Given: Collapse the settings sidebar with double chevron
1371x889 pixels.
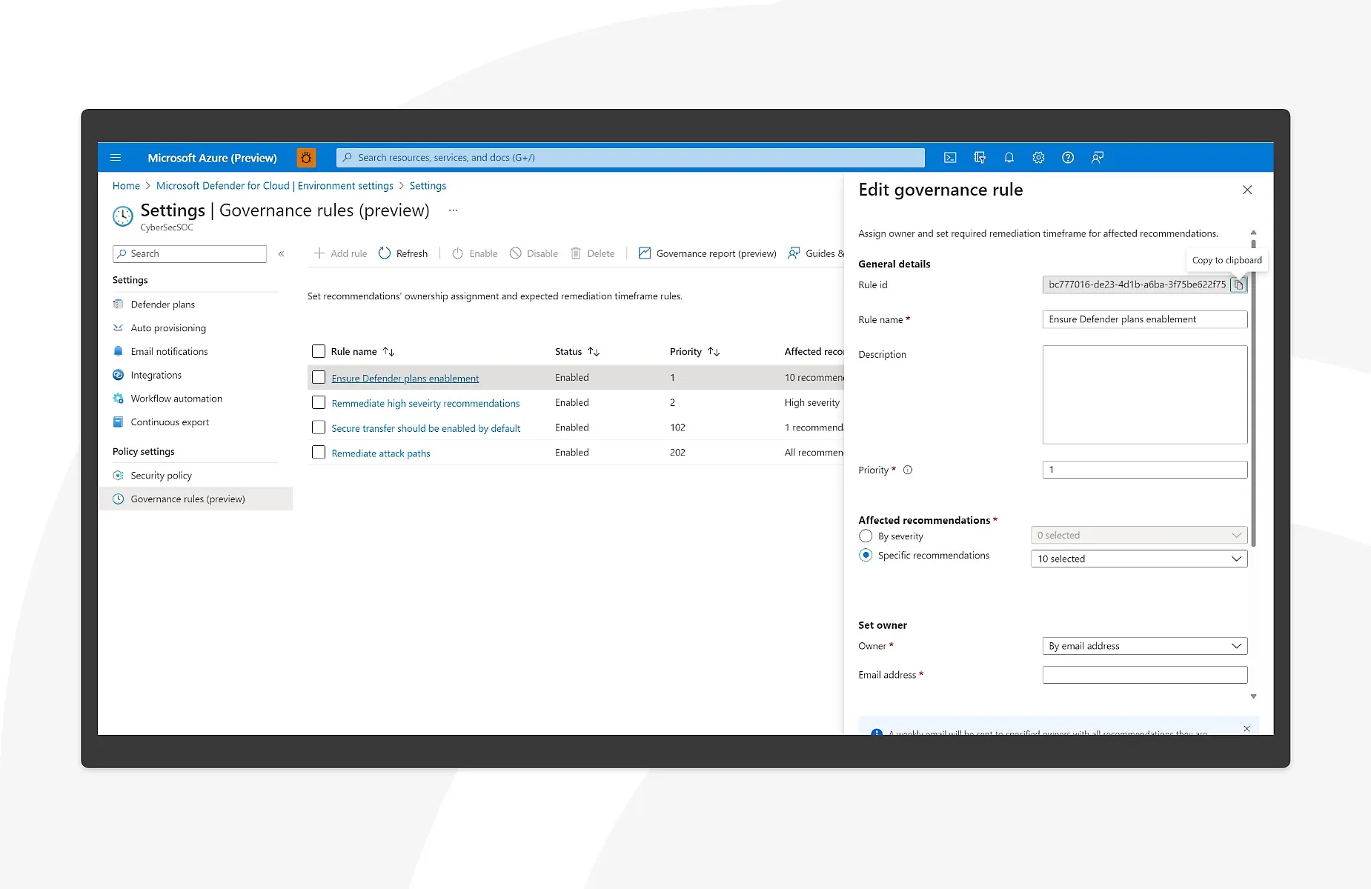Looking at the screenshot, I should 282,254.
